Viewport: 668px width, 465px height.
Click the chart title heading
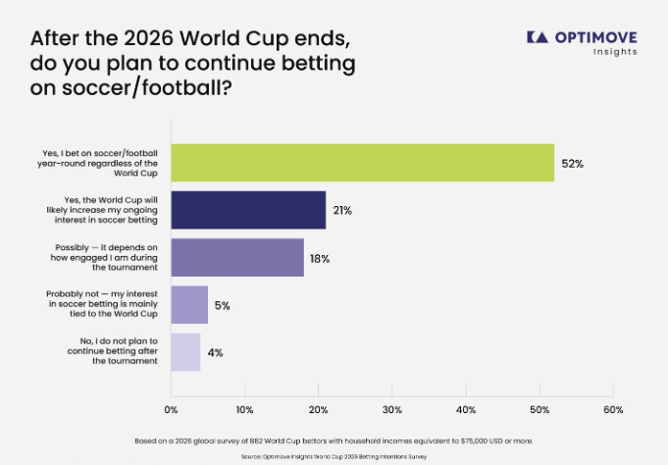point(192,63)
